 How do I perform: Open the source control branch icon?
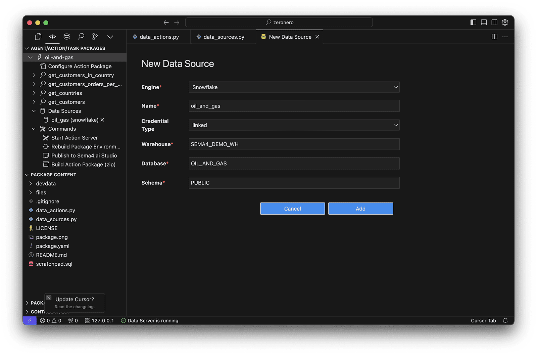tap(95, 37)
